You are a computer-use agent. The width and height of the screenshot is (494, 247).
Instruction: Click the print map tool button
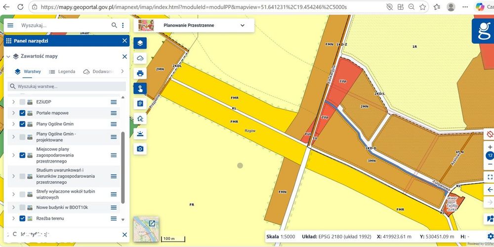coord(140,74)
